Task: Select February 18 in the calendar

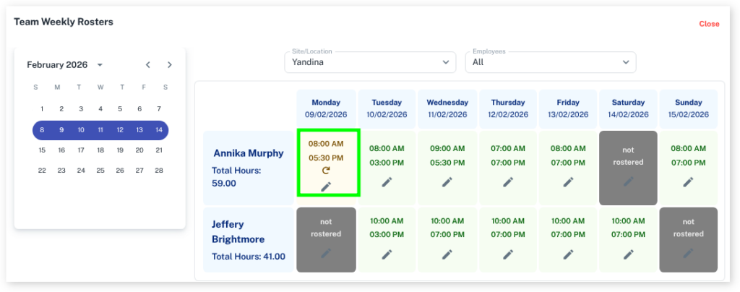Action: [100, 150]
